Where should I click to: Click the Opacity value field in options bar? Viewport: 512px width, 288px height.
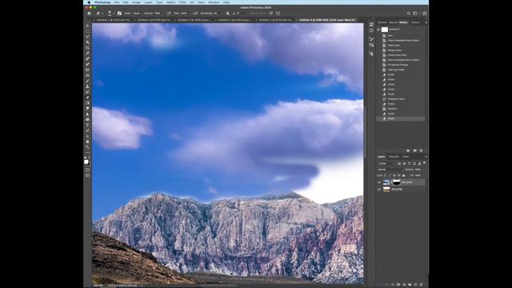pos(158,14)
